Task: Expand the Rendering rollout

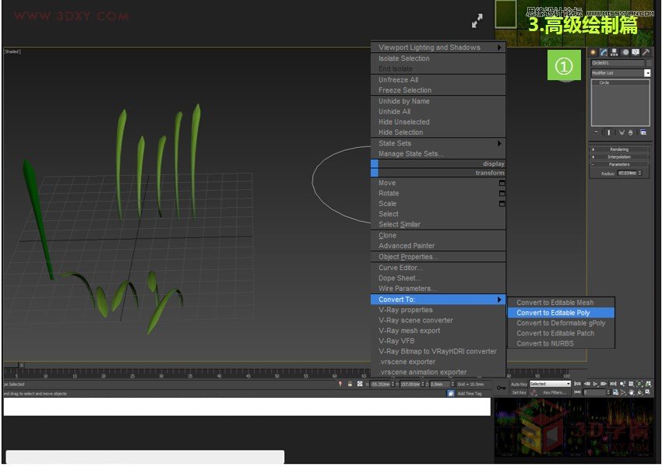Action: [621, 149]
